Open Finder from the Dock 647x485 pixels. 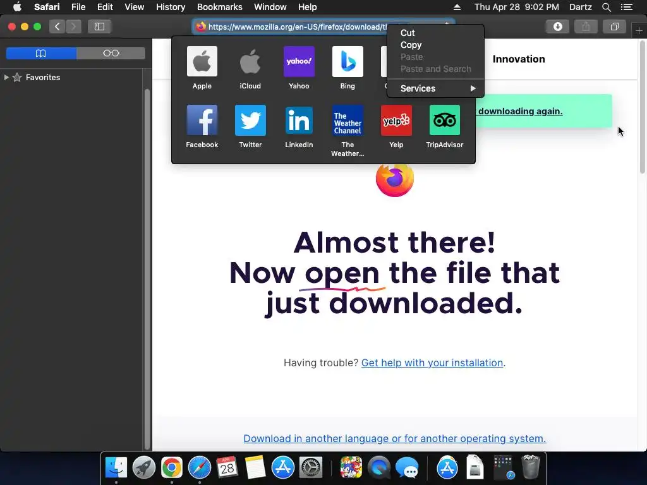116,468
